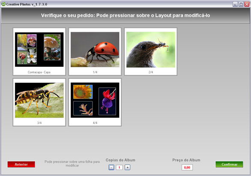Click the sunflower photo on page 4/4

83,92
